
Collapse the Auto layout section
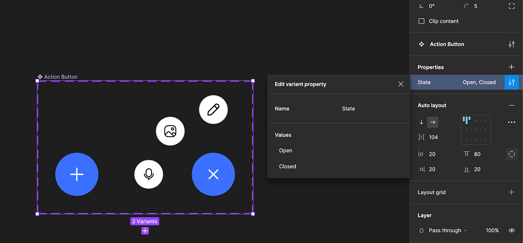point(511,105)
